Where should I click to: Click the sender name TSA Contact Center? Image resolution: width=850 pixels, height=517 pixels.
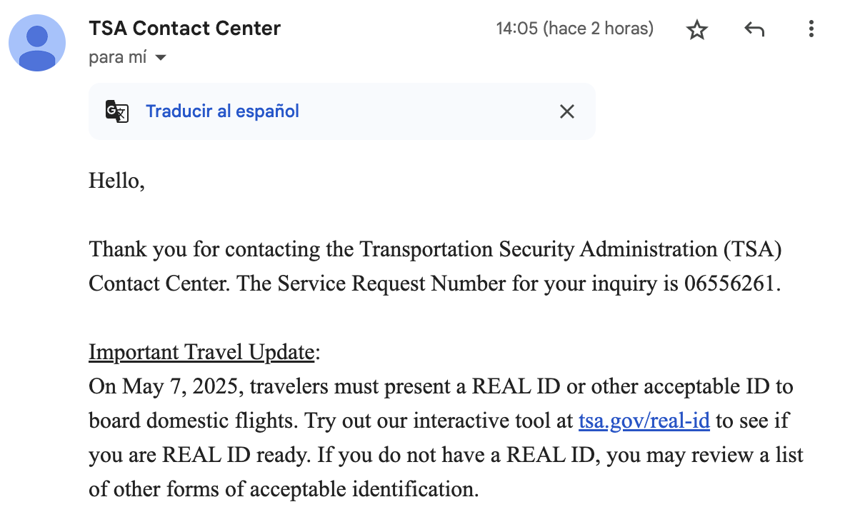tap(185, 28)
